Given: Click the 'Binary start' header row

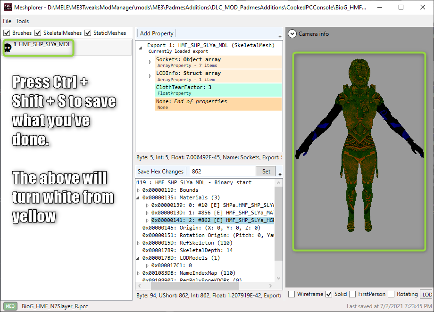Looking at the screenshot, I should click(194, 182).
